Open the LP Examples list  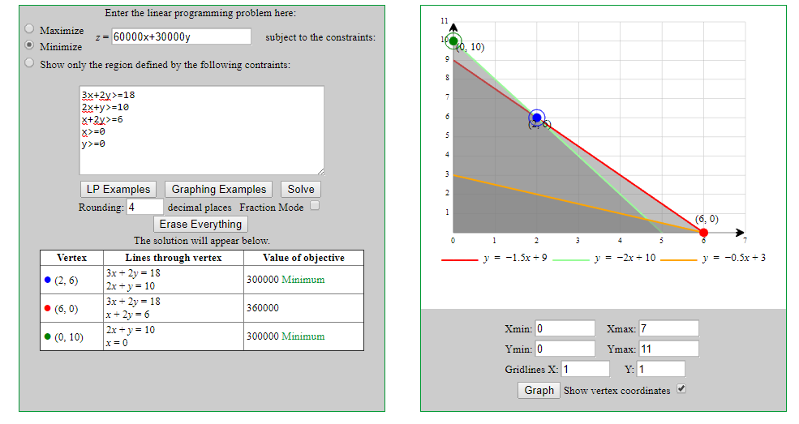(x=118, y=189)
